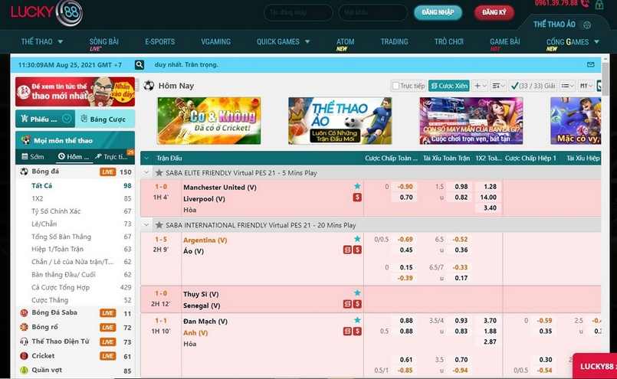Click the username input field
The height and width of the screenshot is (379, 617).
[298, 12]
